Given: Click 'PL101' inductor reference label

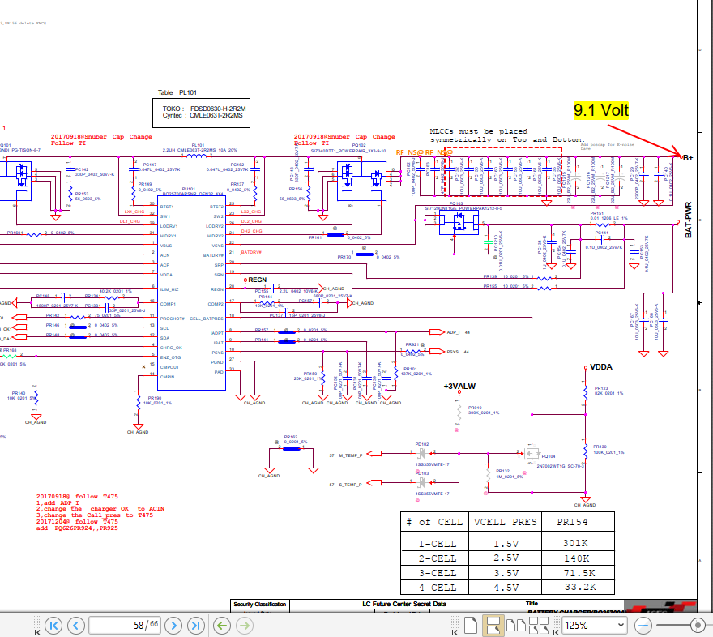Looking at the screenshot, I should (198, 146).
